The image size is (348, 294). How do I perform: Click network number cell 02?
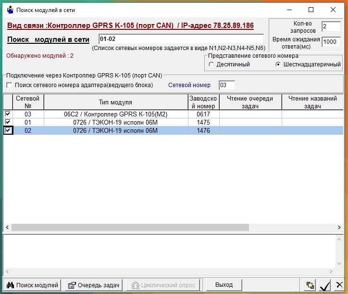tap(28, 130)
